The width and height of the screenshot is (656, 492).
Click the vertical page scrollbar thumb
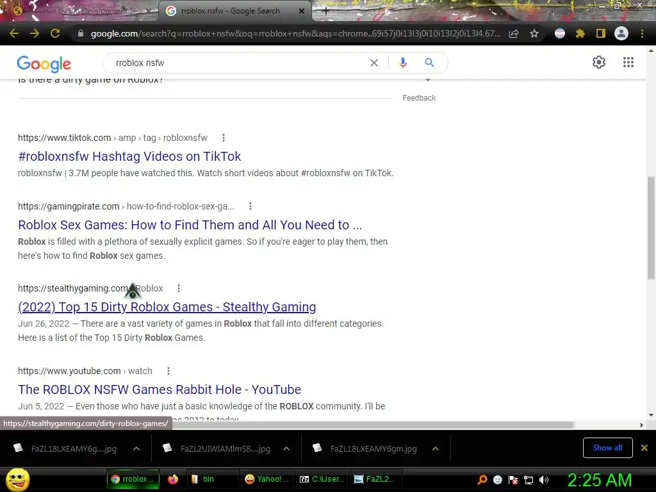click(651, 228)
